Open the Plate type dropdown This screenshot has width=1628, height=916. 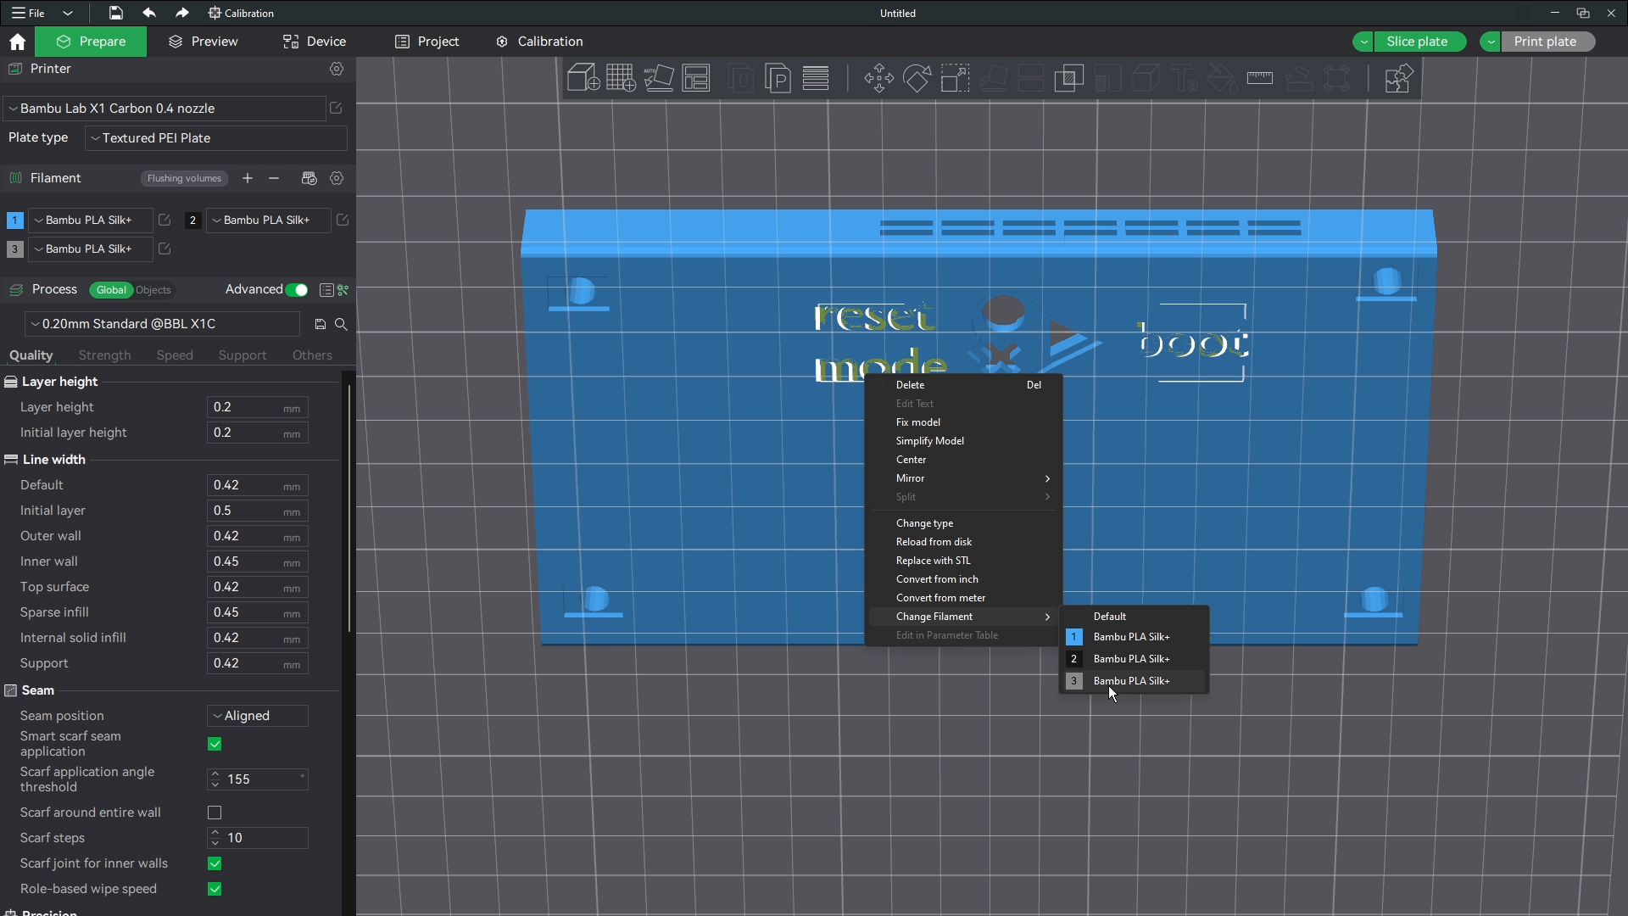point(216,138)
